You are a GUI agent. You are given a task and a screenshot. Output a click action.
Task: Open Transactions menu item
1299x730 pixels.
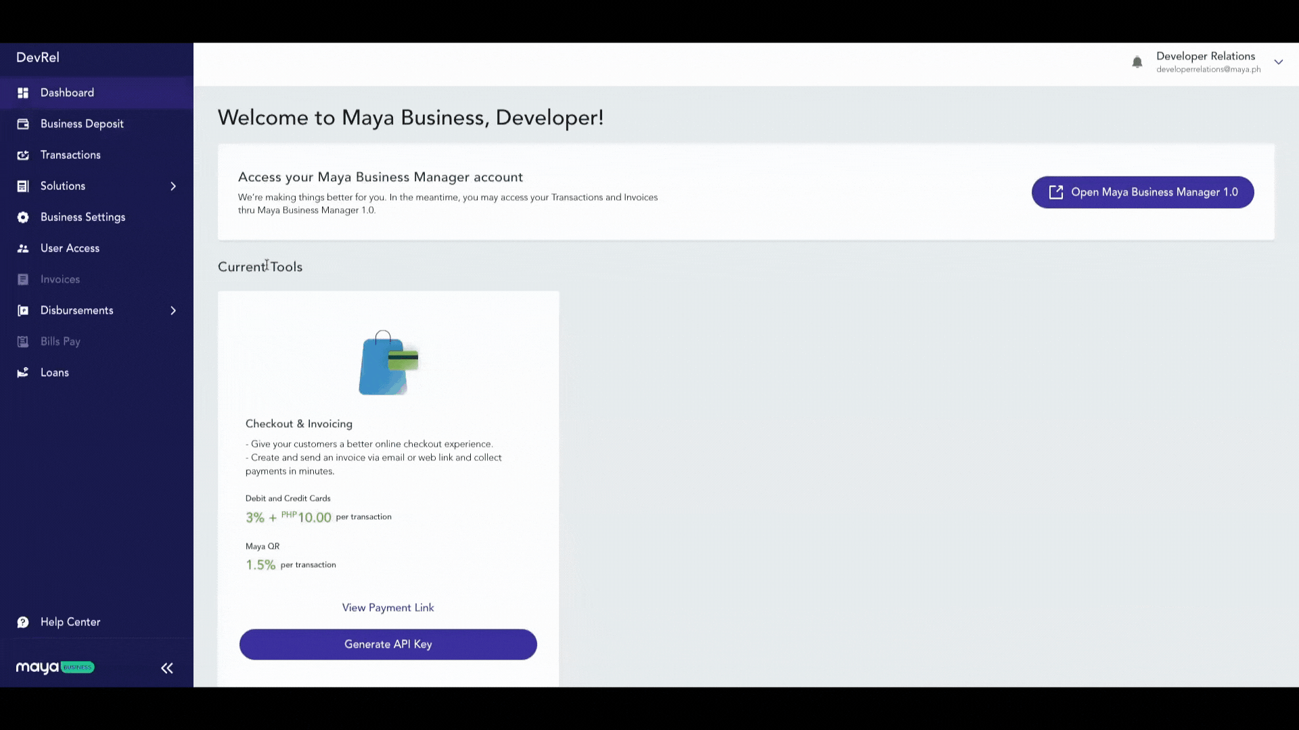pyautogui.click(x=97, y=155)
